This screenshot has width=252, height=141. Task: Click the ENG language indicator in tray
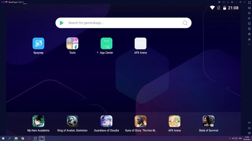[240, 138]
